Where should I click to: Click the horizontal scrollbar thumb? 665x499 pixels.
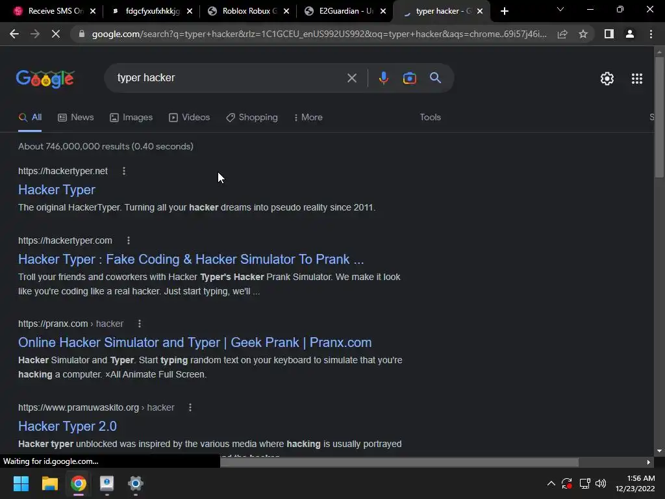point(399,462)
